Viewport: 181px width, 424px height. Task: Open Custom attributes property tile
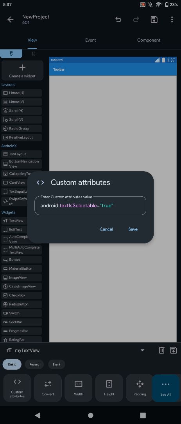17,388
